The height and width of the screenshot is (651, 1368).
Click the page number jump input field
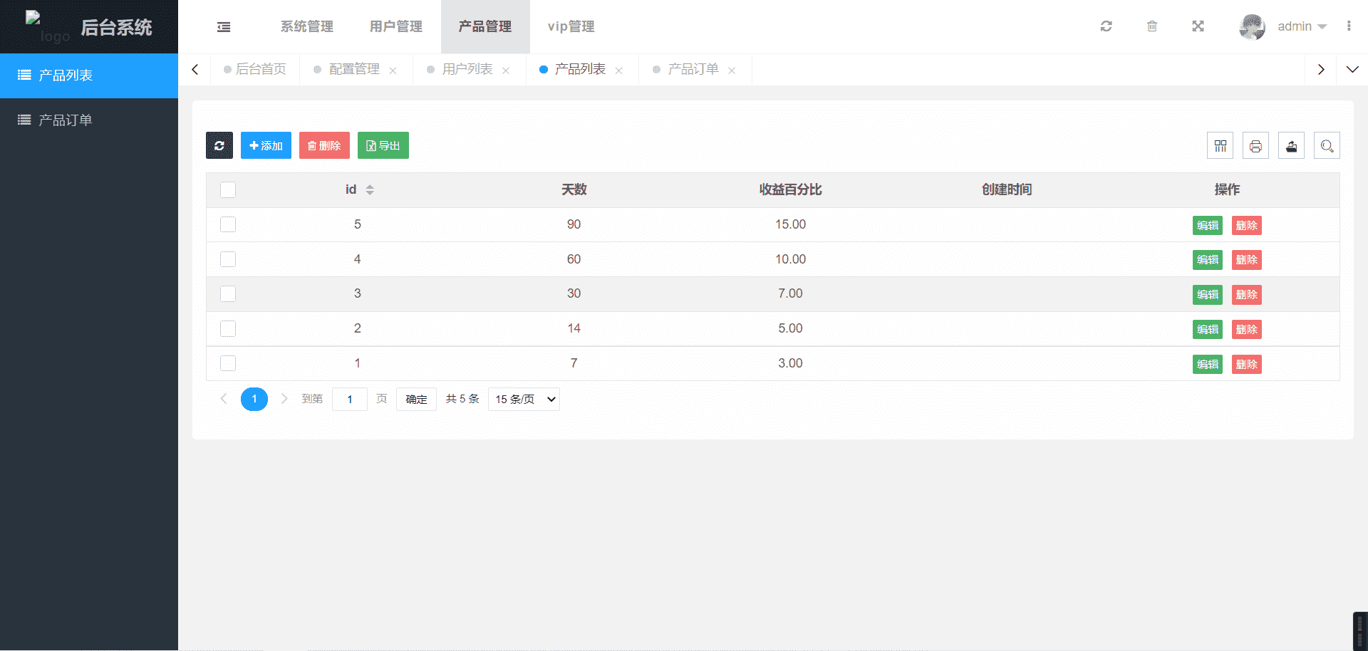(x=350, y=399)
